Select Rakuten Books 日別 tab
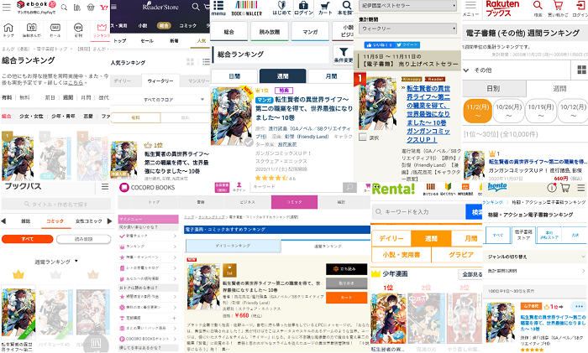This screenshot has height=353, width=588. tap(494, 89)
